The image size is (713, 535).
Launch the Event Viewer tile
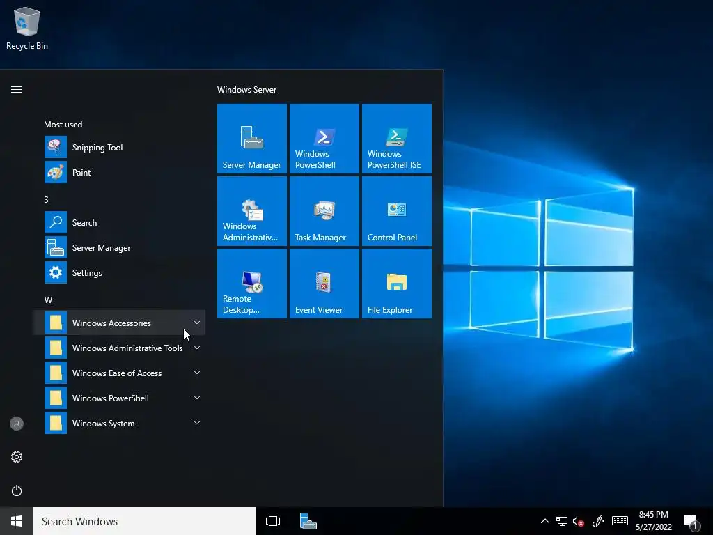[324, 284]
